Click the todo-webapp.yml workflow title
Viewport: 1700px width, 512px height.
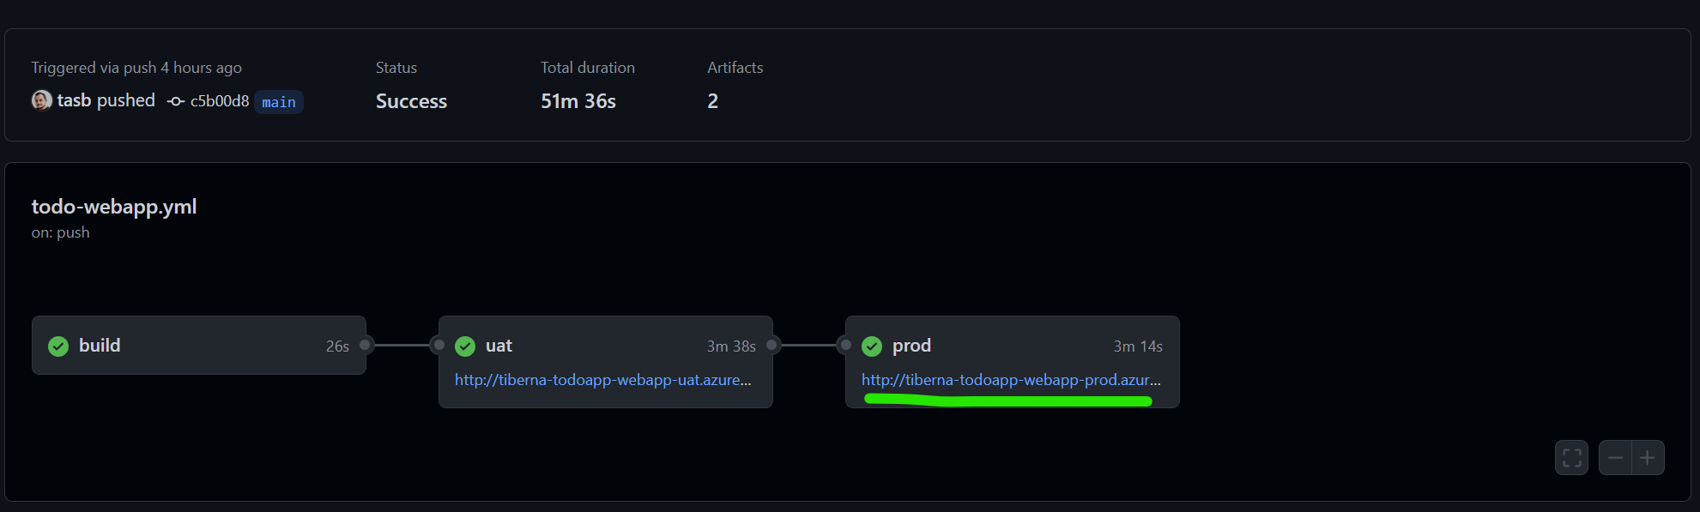point(114,207)
